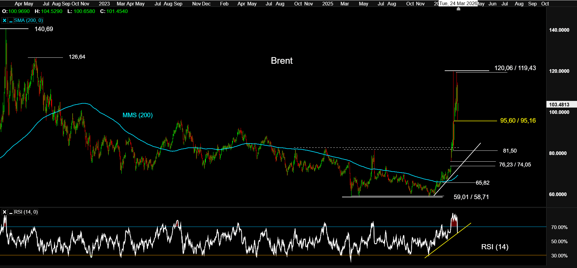Click the gray date cursor marker
The height and width of the screenshot is (268, 577).
(458, 9)
